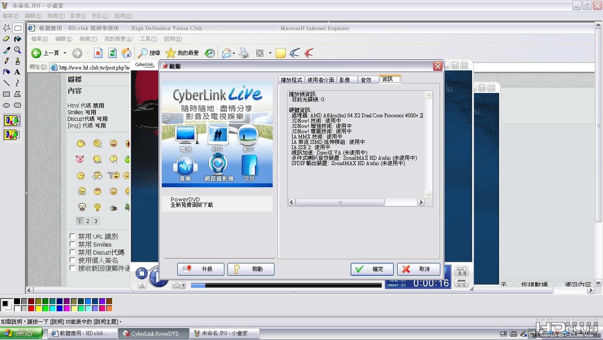The height and width of the screenshot is (340, 603).
Task: Select the Pick Color eyedropper tool
Action: click(7, 50)
